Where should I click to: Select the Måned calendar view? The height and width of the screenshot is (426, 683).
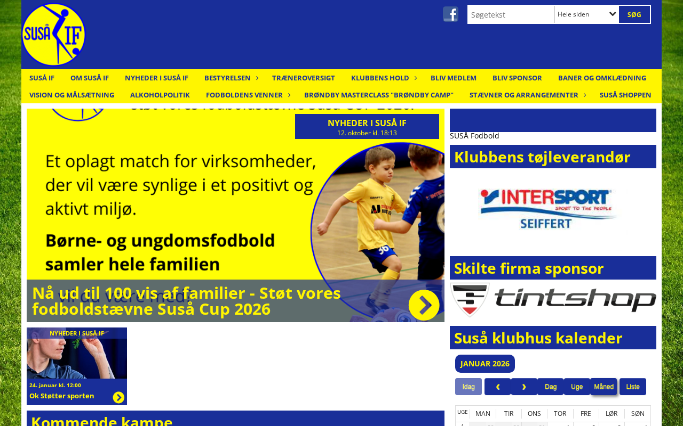click(603, 387)
